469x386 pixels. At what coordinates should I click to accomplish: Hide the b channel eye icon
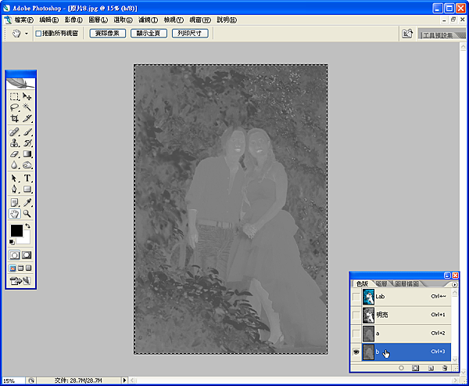[x=356, y=352]
